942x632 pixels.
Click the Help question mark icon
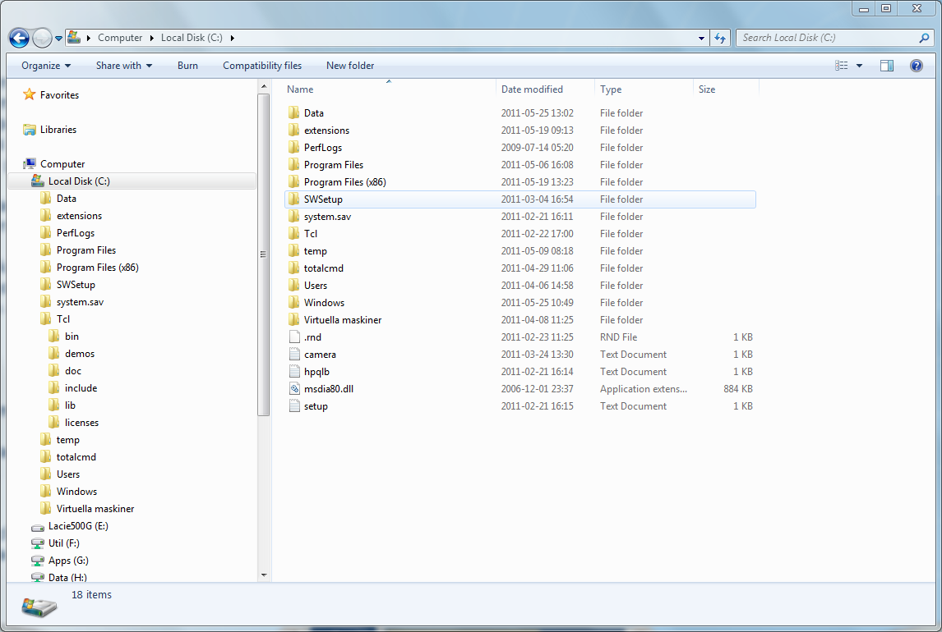917,66
